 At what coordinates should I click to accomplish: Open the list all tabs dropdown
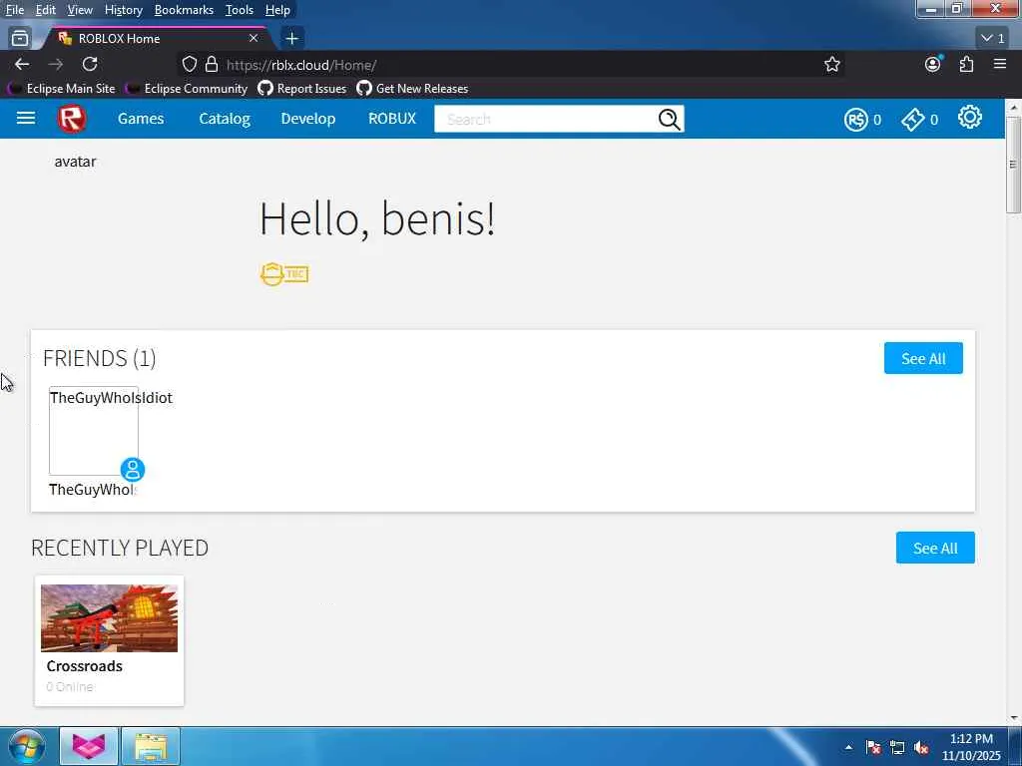point(993,39)
